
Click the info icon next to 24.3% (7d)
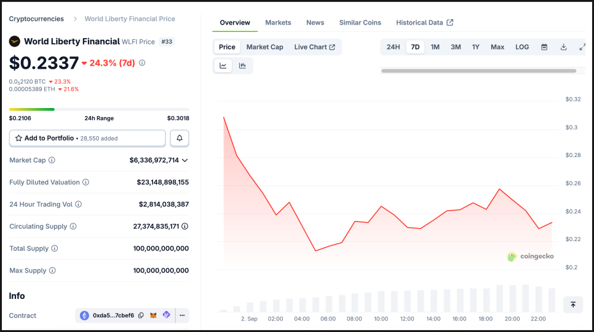(142, 63)
